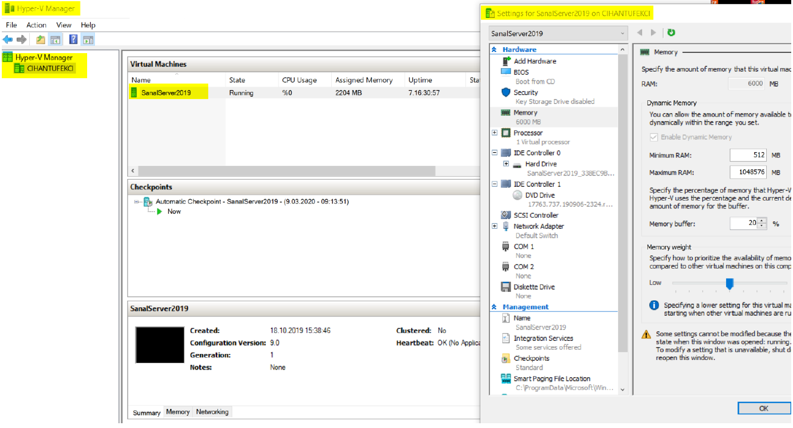
Task: Go to next setting with right arrow
Action: point(653,33)
